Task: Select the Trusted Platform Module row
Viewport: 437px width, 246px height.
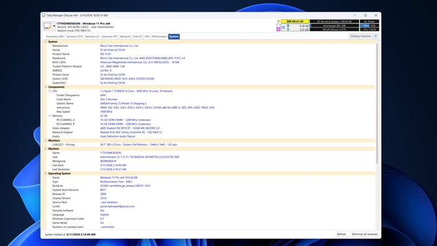Action: (211, 67)
